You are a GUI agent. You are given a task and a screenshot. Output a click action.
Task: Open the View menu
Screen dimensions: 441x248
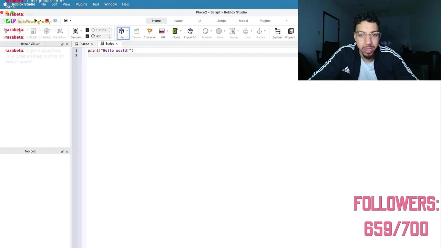pos(66,4)
